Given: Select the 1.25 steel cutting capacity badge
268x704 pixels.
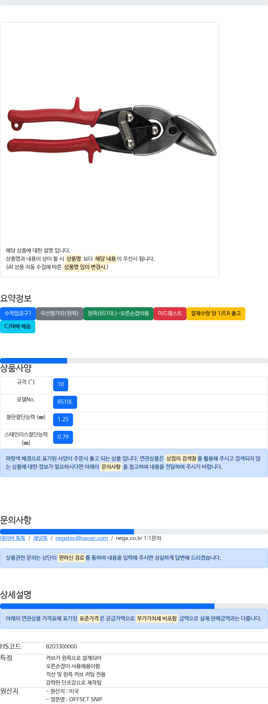Looking at the screenshot, I should coord(63,419).
